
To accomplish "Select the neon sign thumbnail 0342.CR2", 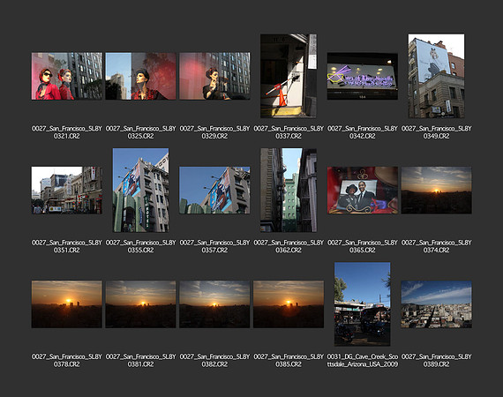I will 363,77.
